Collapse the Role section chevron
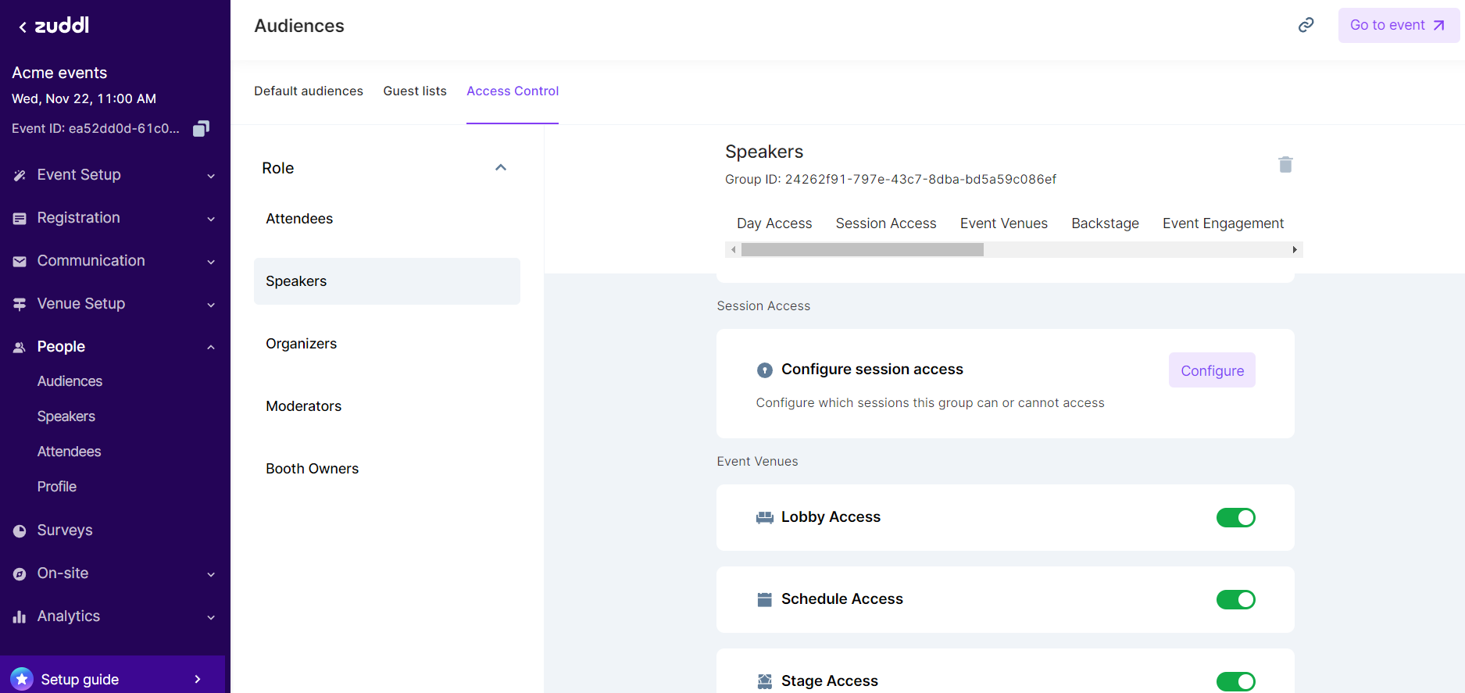This screenshot has height=693, width=1465. [x=501, y=167]
